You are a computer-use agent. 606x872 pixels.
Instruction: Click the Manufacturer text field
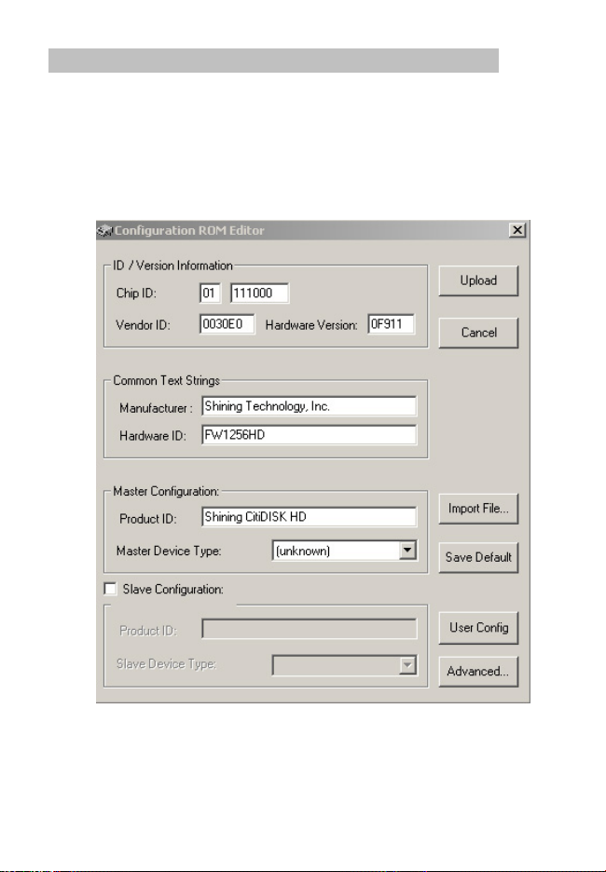pyautogui.click(x=309, y=406)
